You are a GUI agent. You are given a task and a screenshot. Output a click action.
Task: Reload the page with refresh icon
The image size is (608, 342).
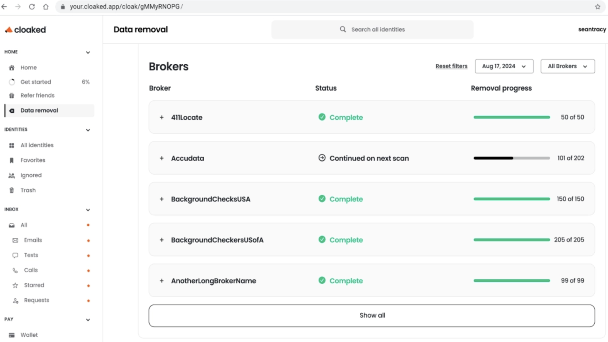click(32, 7)
